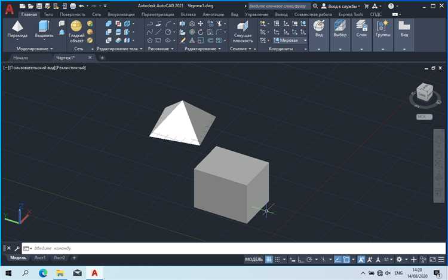Click the command line customize wrench icon
This screenshot has width=448, height=280.
17,248
